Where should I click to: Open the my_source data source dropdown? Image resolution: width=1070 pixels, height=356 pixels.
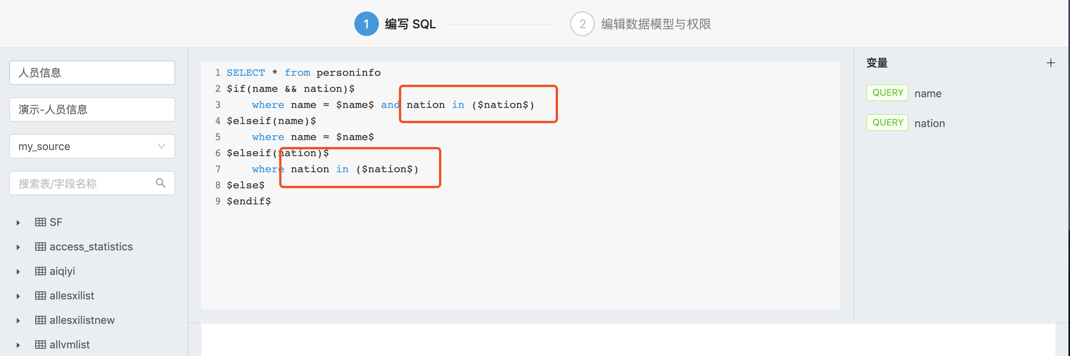tap(92, 146)
